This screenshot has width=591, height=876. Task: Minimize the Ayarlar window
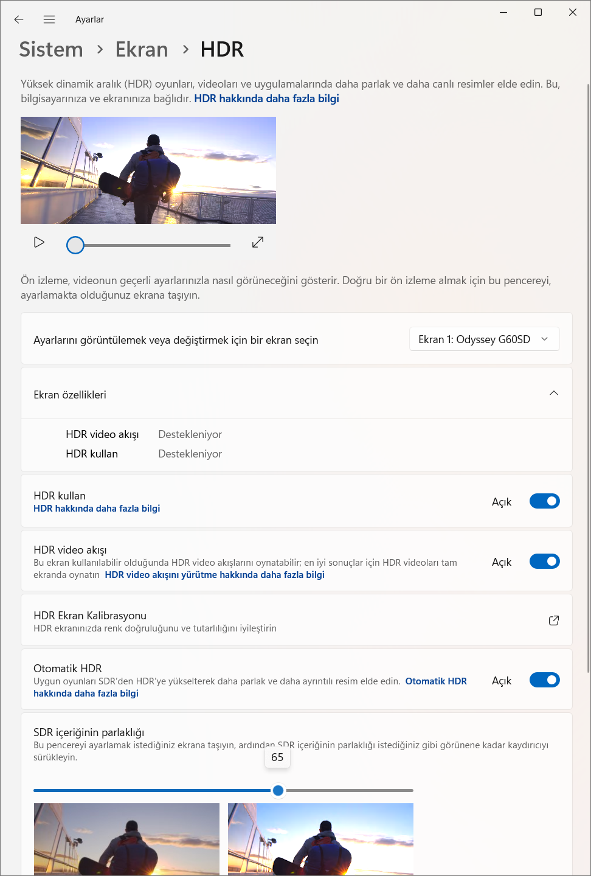(503, 12)
